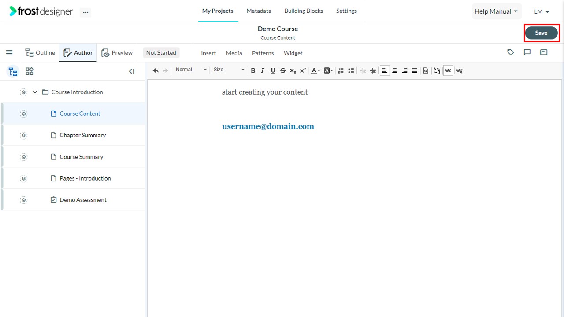564x317 pixels.
Task: Switch to the Preview tab
Action: coord(117,53)
